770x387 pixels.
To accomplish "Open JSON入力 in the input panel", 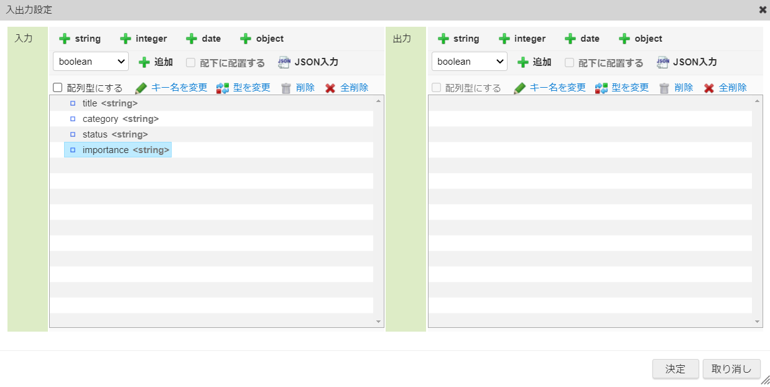I will coord(308,62).
